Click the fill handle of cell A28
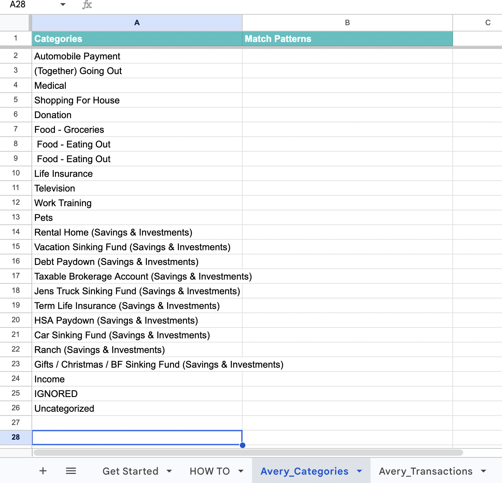The height and width of the screenshot is (483, 502). 243,445
